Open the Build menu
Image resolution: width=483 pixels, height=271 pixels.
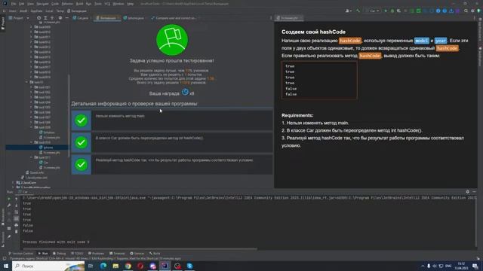(79, 4)
